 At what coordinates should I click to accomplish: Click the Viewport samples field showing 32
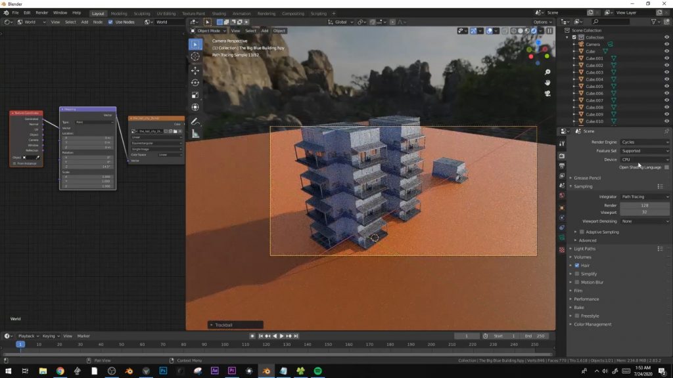645,212
